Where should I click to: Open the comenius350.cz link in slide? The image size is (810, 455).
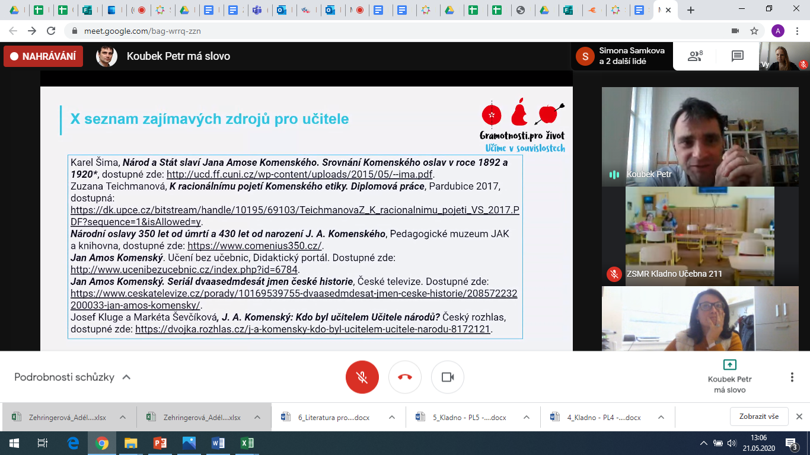pos(254,246)
